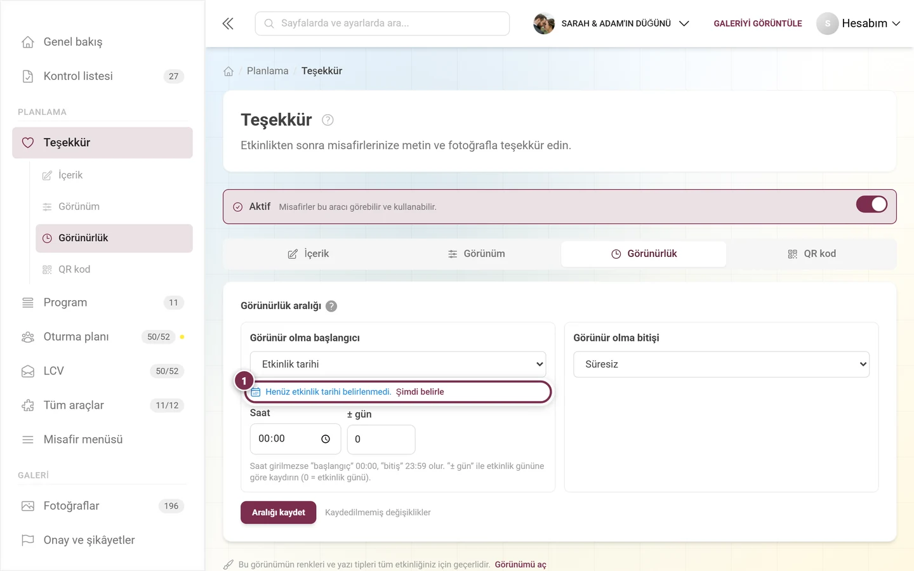Viewport: 914px width, 571px height.
Task: Open Görünür olma başlangıcı dropdown
Action: point(398,364)
